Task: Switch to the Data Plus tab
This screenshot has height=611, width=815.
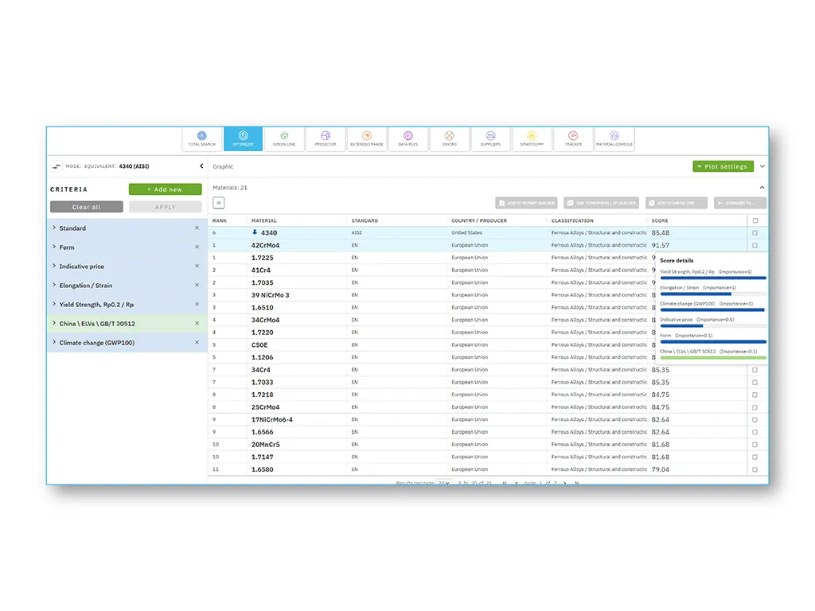Action: pyautogui.click(x=408, y=138)
